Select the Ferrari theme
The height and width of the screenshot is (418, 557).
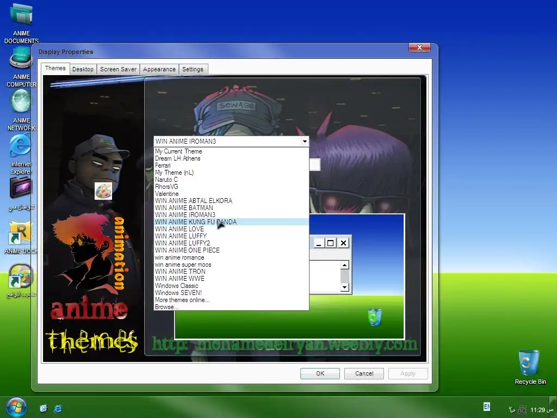[231, 165]
